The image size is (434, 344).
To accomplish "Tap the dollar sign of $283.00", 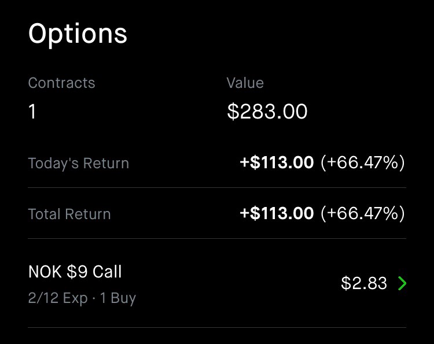I will tap(233, 112).
